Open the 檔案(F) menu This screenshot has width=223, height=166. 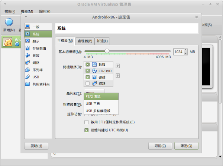click(10, 11)
